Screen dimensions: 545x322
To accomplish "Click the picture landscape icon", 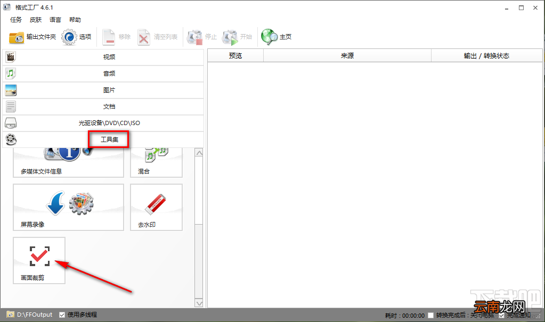I will click(x=11, y=90).
